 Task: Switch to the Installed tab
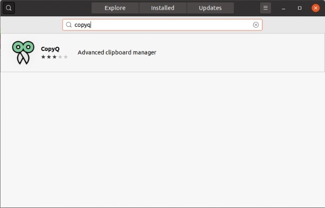point(162,8)
